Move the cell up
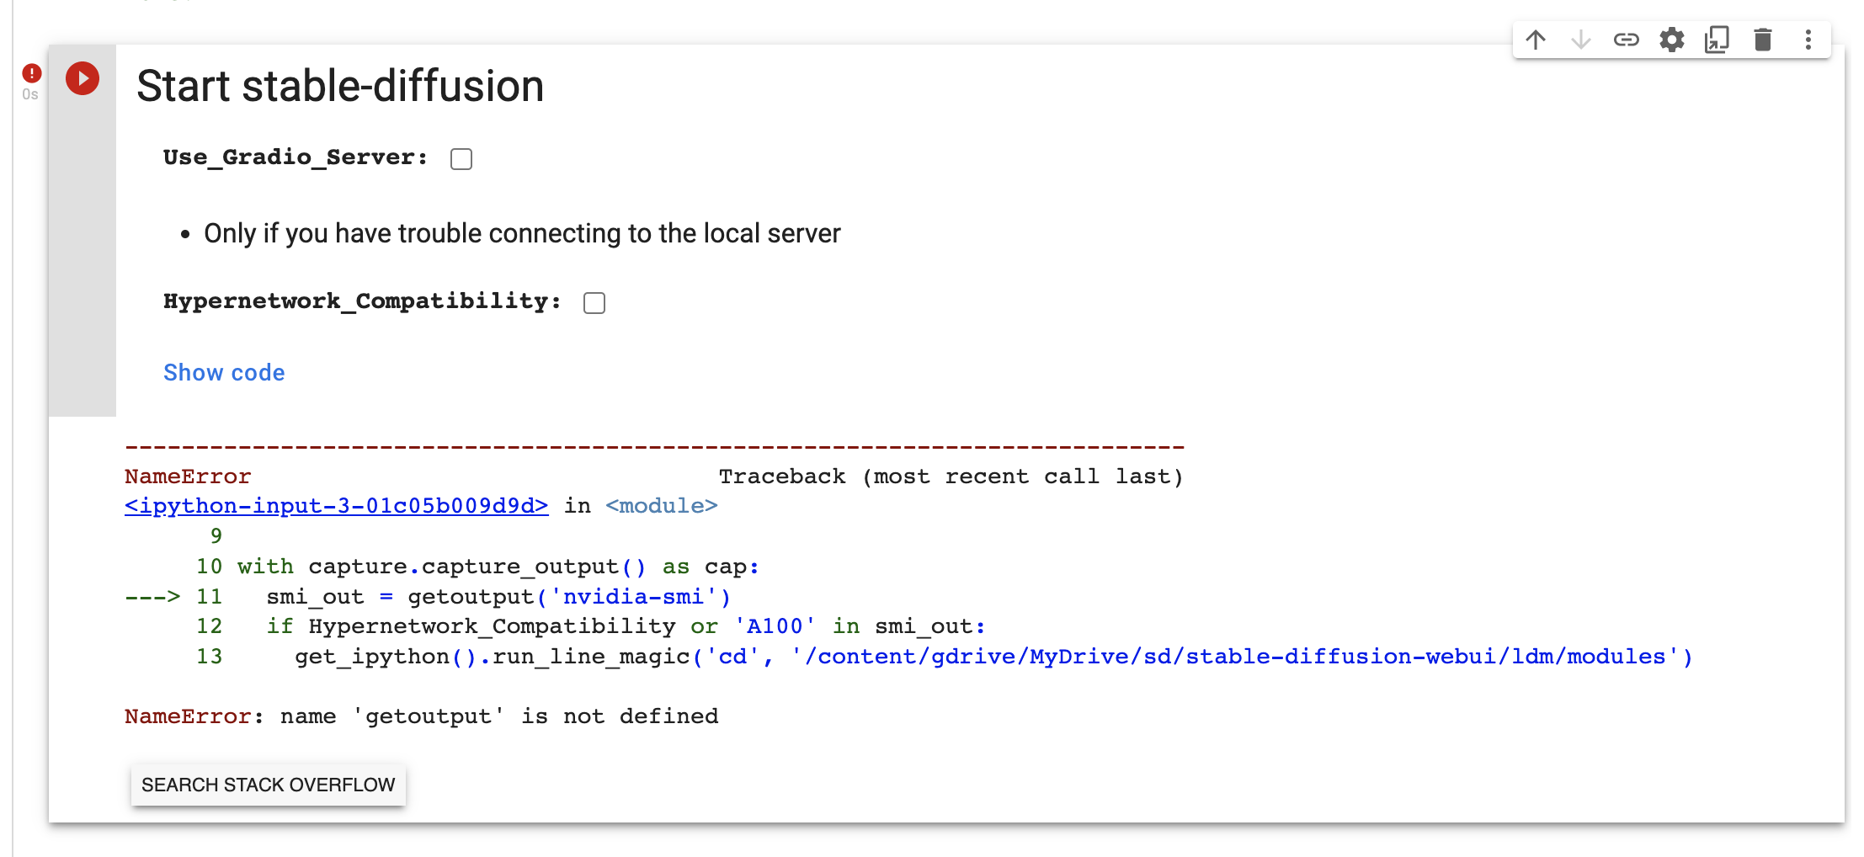 tap(1536, 39)
